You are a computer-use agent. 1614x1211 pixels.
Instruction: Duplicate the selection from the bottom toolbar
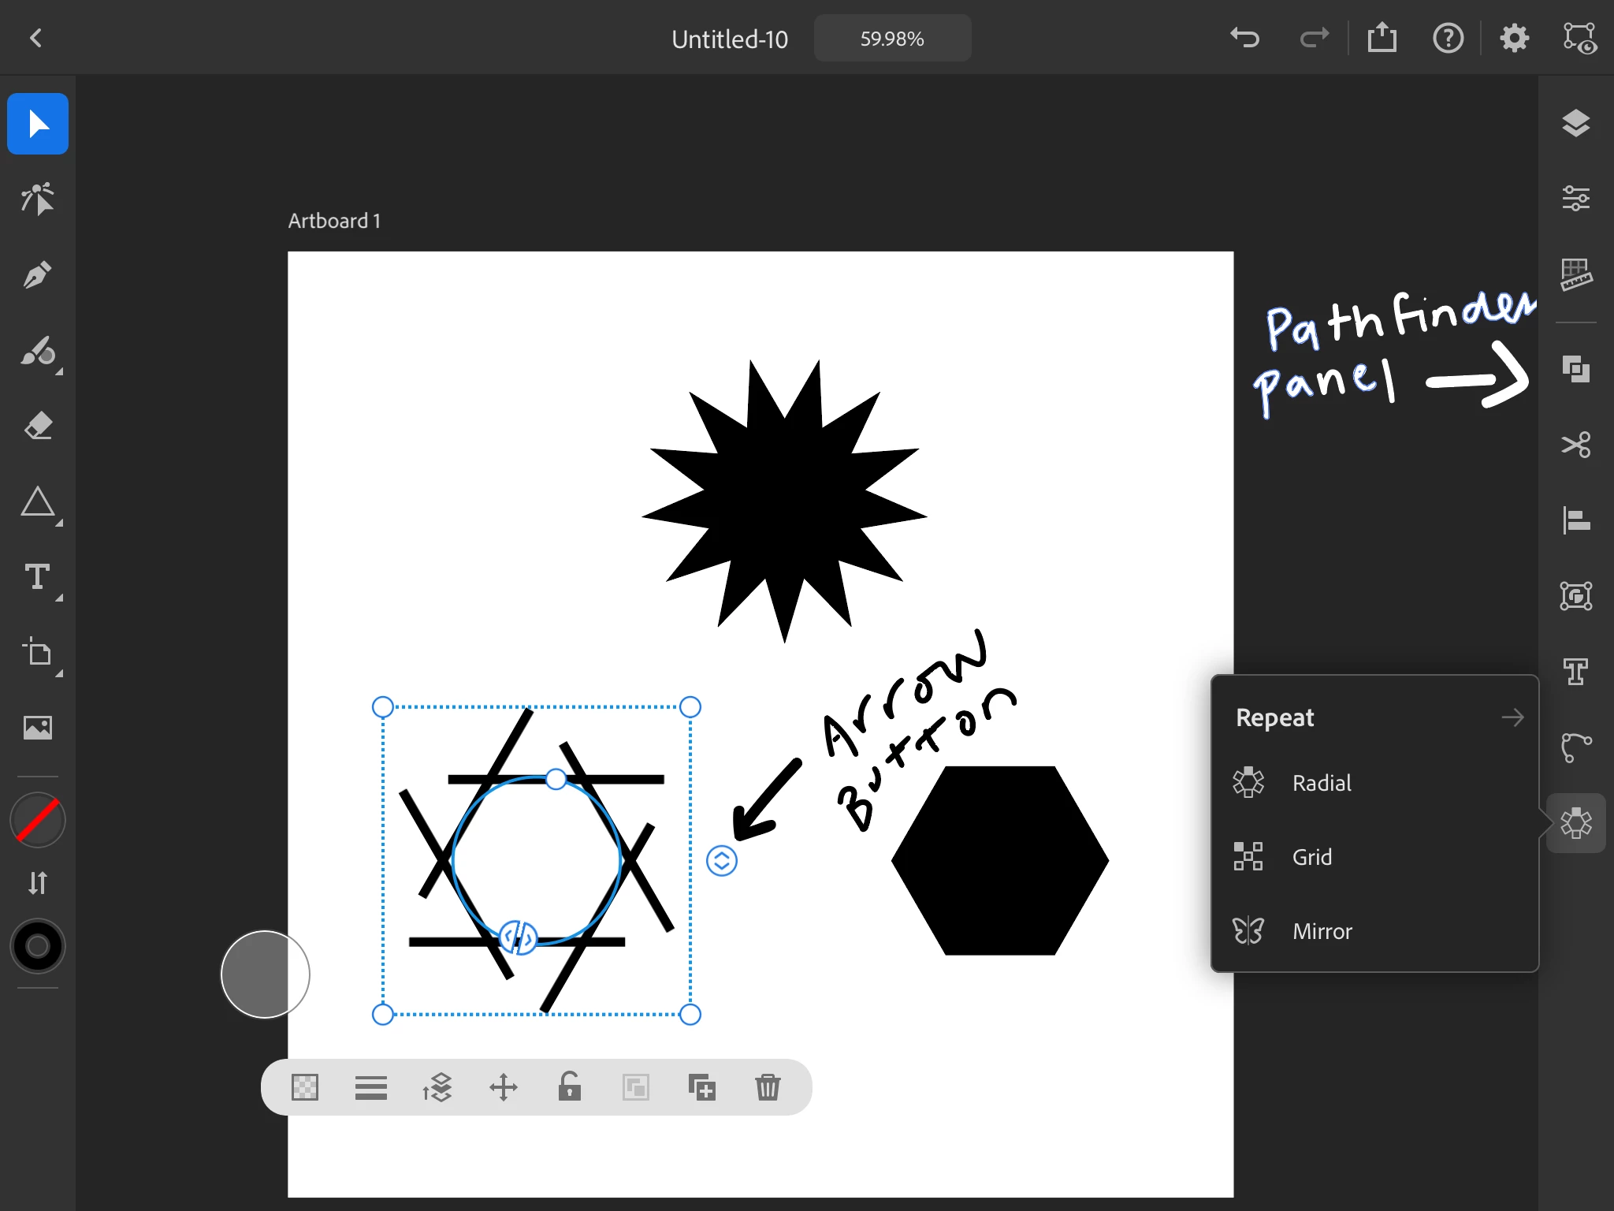(x=701, y=1087)
